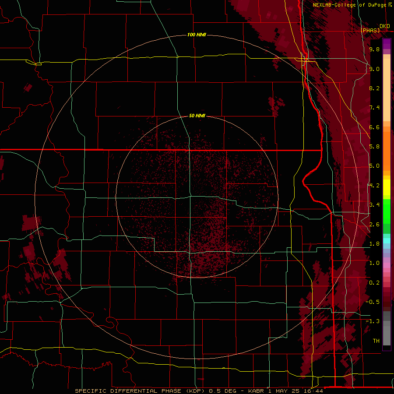This screenshot has width=394, height=394.
Task: Click the "KABR" radar site identifier
Action: point(256,391)
